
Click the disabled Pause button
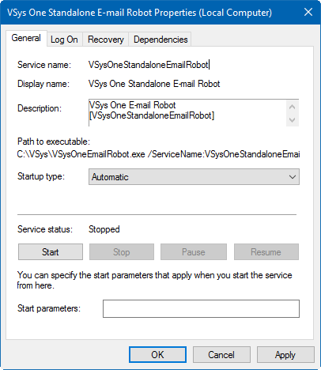tap(194, 252)
